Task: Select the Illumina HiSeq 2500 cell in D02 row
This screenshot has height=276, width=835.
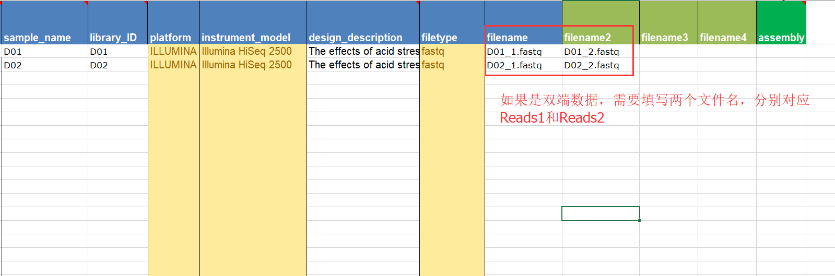Action: click(x=253, y=65)
